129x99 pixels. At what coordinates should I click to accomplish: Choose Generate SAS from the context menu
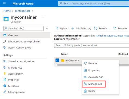click(x=100, y=77)
